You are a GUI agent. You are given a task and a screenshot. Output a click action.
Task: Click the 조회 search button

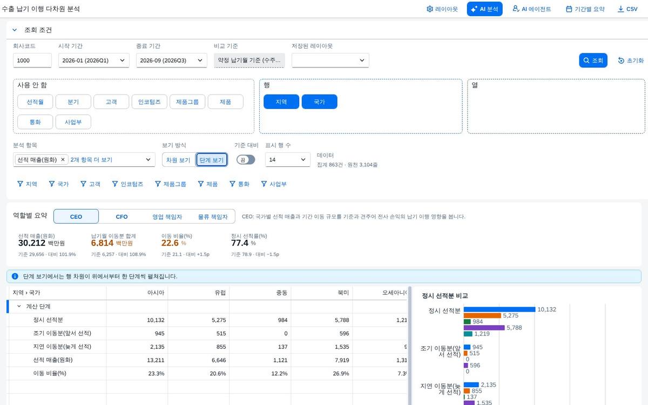point(593,60)
